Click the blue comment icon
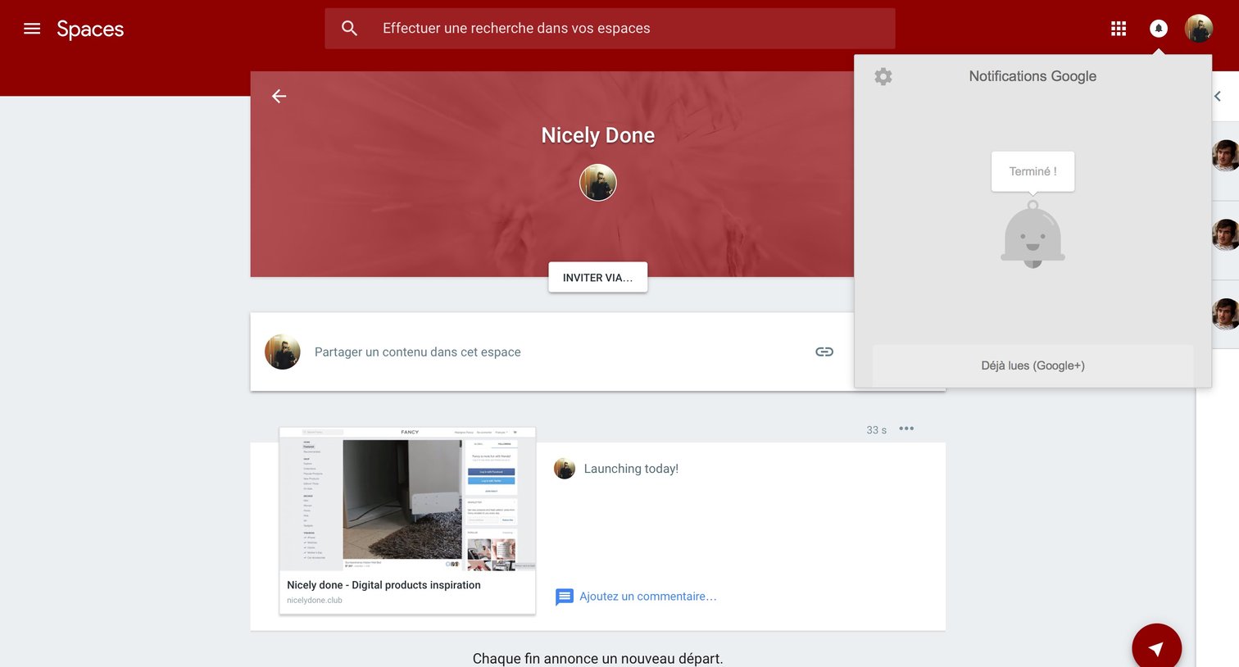 (565, 597)
